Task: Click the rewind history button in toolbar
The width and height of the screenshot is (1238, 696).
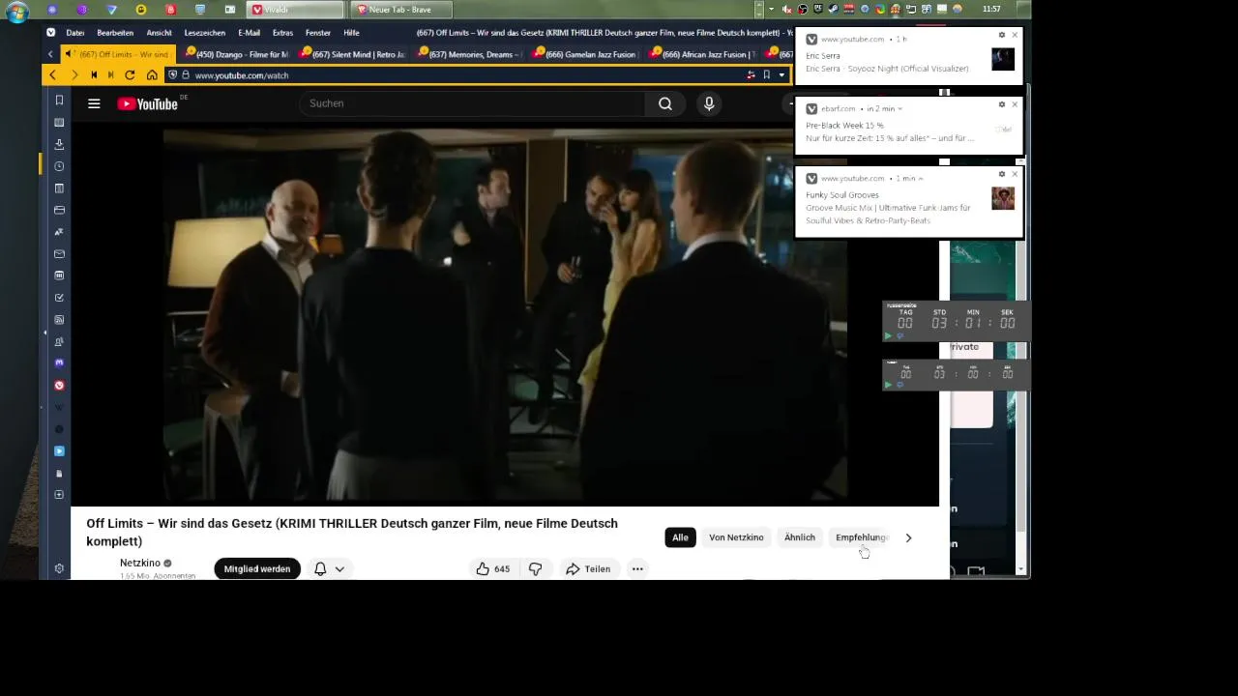Action: click(x=94, y=74)
